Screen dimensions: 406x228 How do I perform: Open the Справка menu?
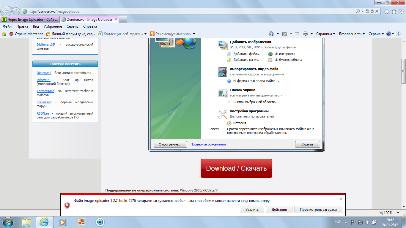click(x=90, y=26)
